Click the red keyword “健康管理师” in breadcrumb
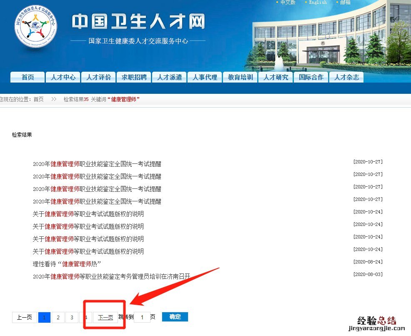Viewport: 411px width, 336px height. click(x=123, y=99)
